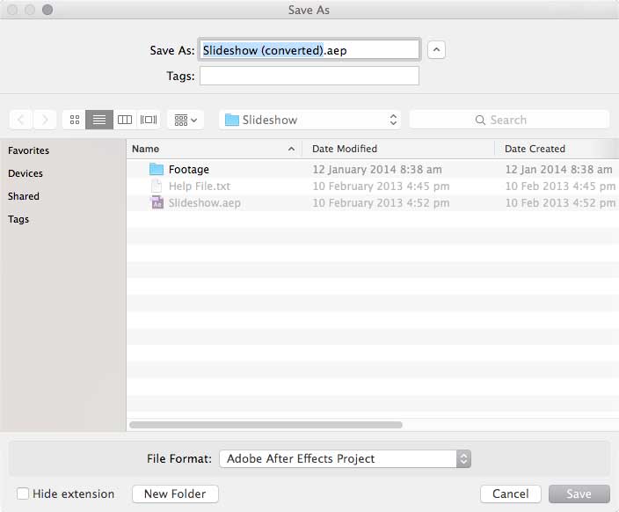Click the Help File.txt file name
Viewport: 619px width, 512px height.
pos(200,187)
